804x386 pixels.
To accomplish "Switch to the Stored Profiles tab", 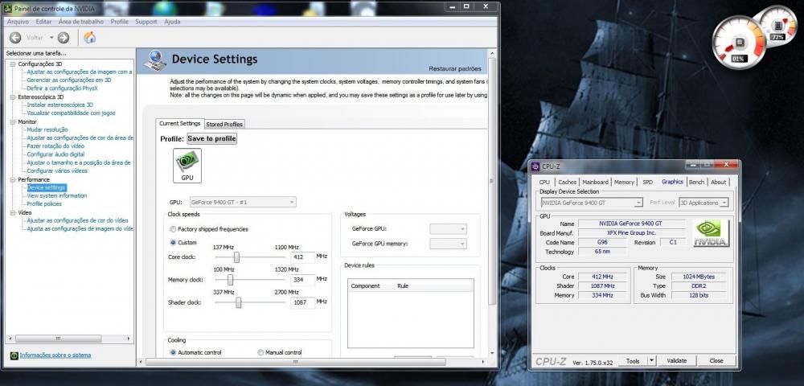I will pos(224,124).
